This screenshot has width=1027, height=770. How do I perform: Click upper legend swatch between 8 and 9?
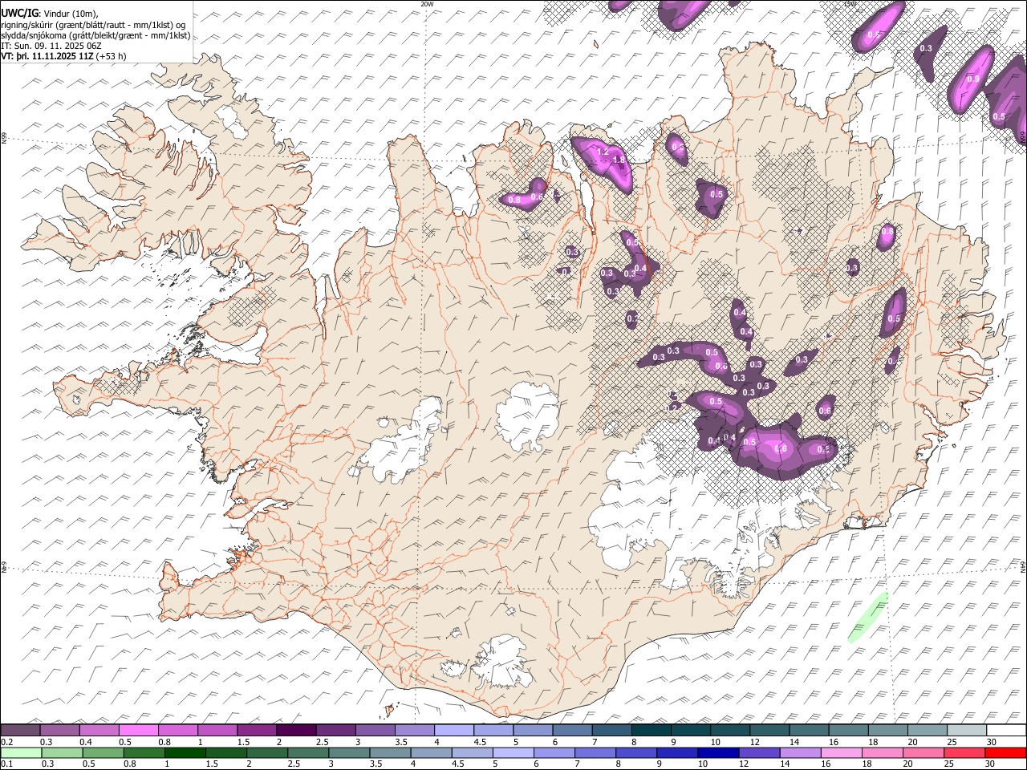pyautogui.click(x=652, y=730)
